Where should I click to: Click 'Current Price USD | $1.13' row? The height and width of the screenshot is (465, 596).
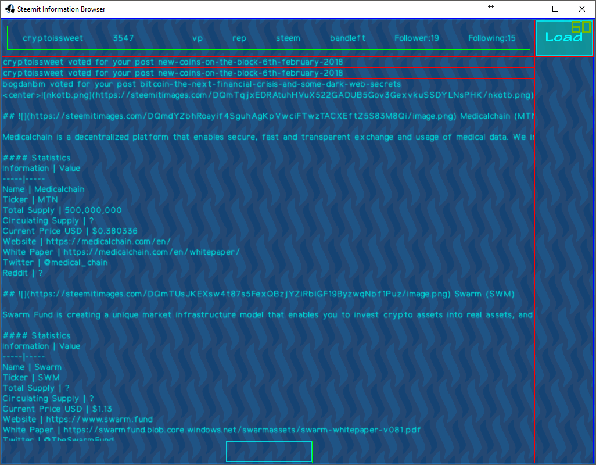point(58,409)
